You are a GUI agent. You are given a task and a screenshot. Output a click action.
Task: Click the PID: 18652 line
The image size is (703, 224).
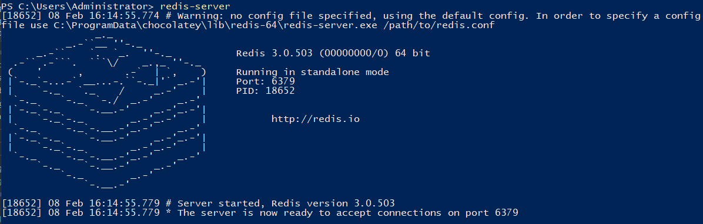click(x=266, y=91)
